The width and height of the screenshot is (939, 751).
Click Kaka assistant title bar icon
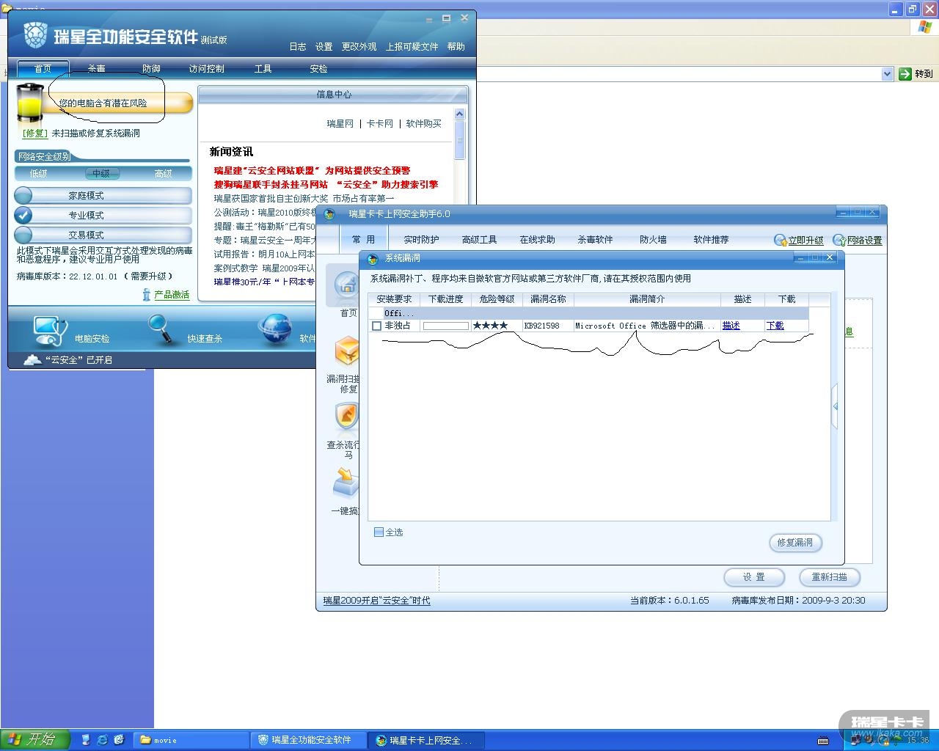pyautogui.click(x=329, y=214)
